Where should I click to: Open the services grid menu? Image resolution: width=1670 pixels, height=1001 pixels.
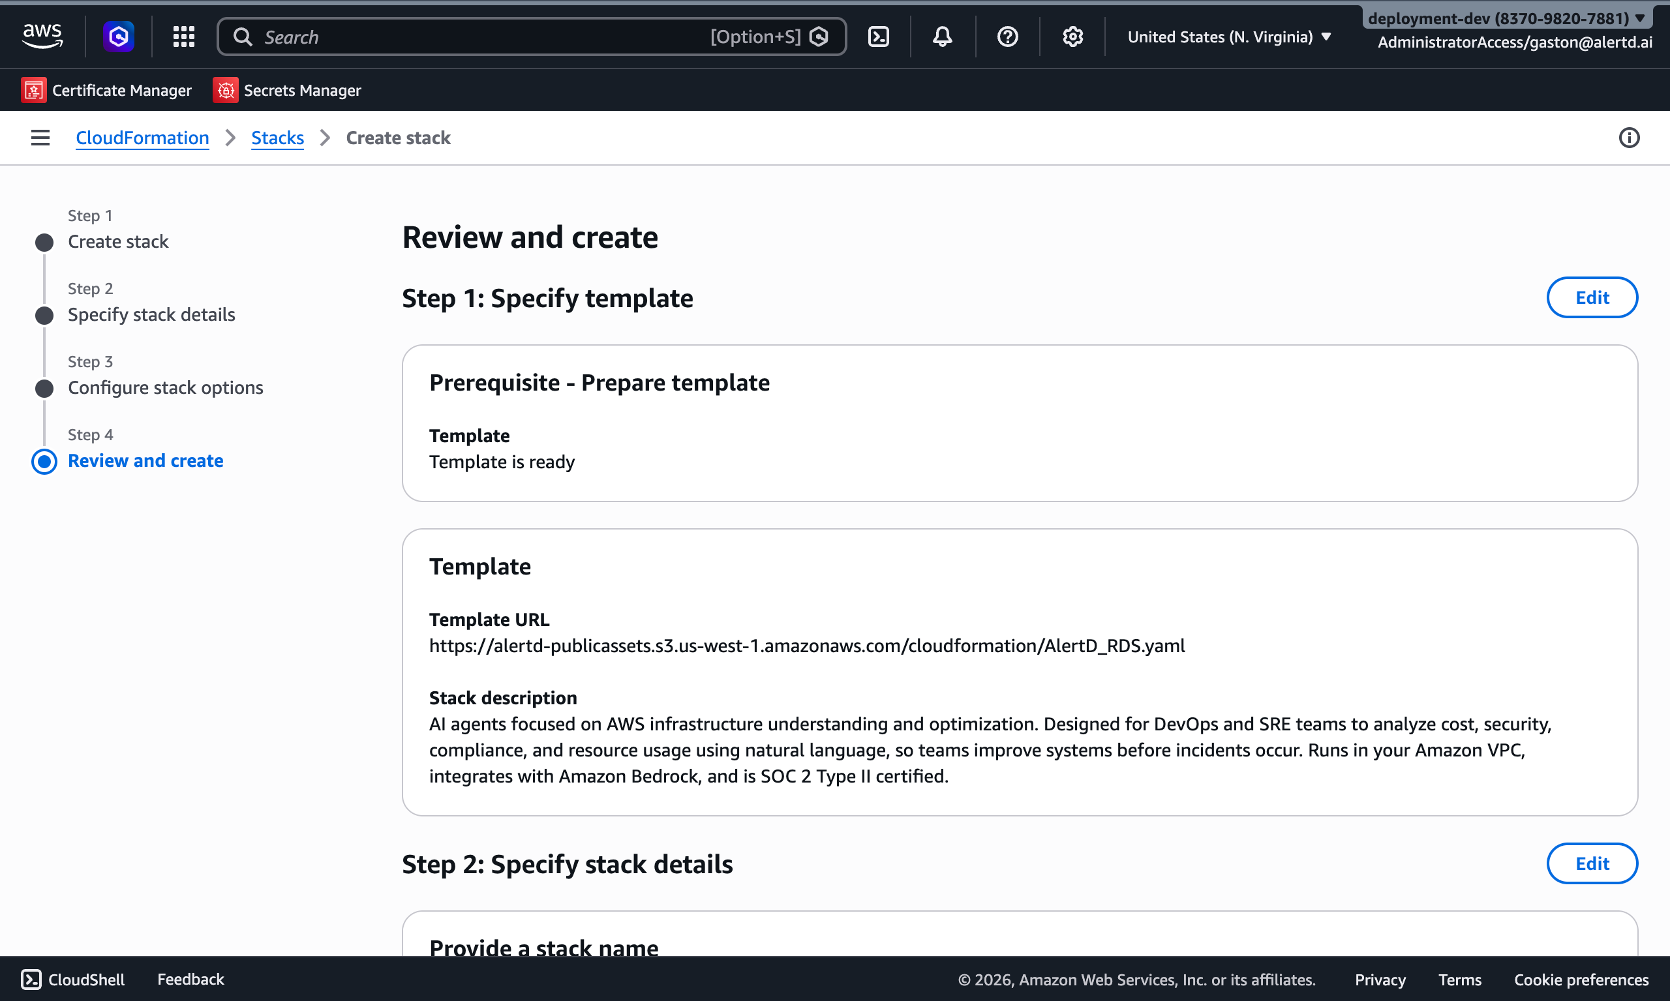point(183,37)
